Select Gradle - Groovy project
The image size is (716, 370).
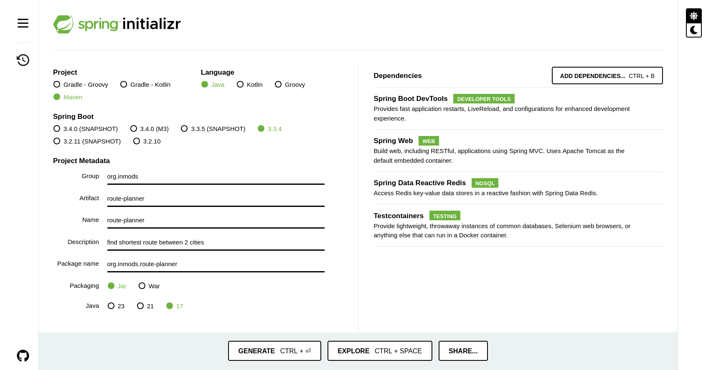pyautogui.click(x=81, y=85)
